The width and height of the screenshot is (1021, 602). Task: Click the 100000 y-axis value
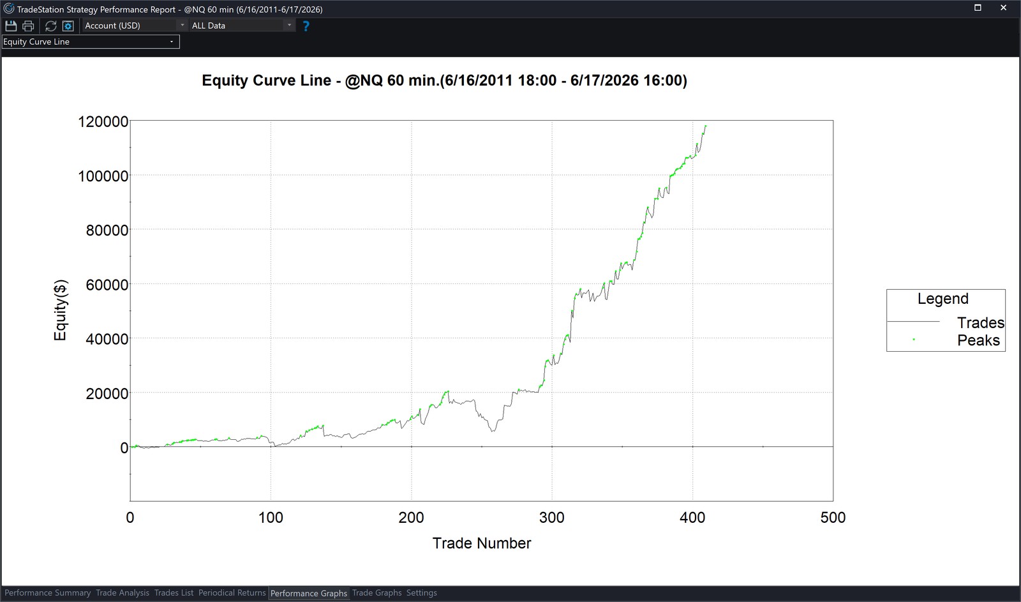pos(103,176)
